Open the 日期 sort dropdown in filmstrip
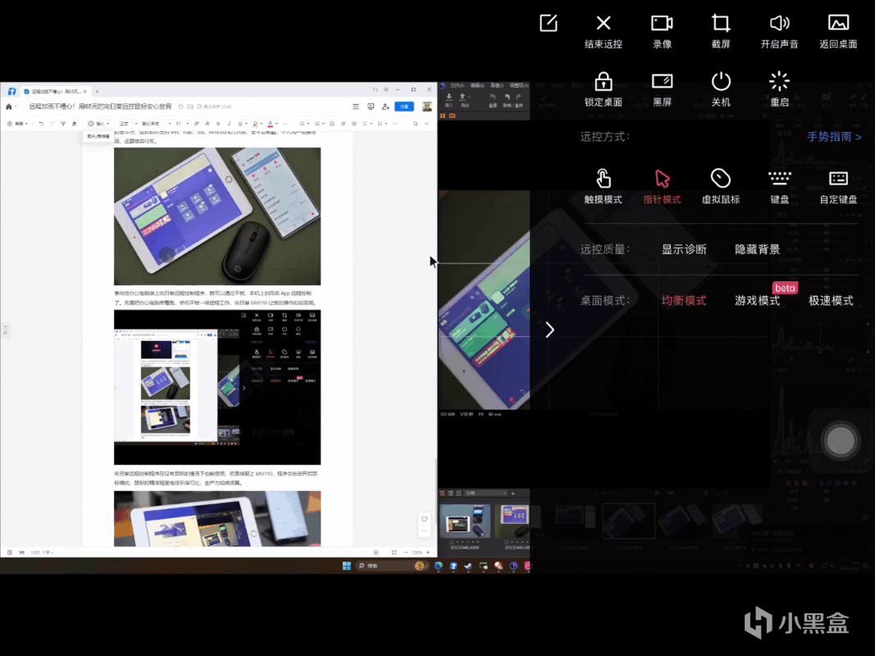The image size is (875, 656). pyautogui.click(x=486, y=493)
